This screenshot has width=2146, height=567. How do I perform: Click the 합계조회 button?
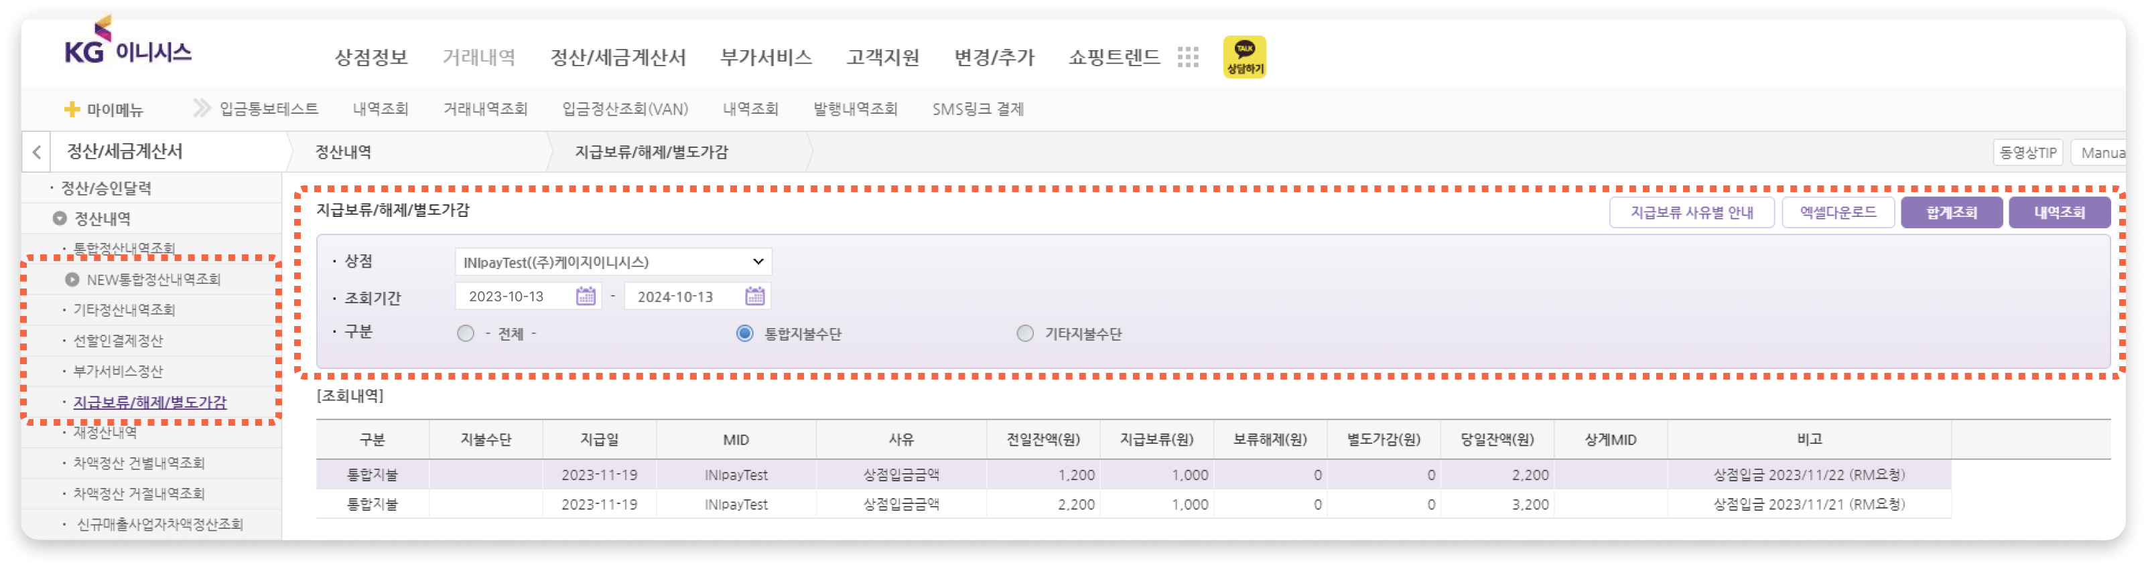pos(1952,212)
